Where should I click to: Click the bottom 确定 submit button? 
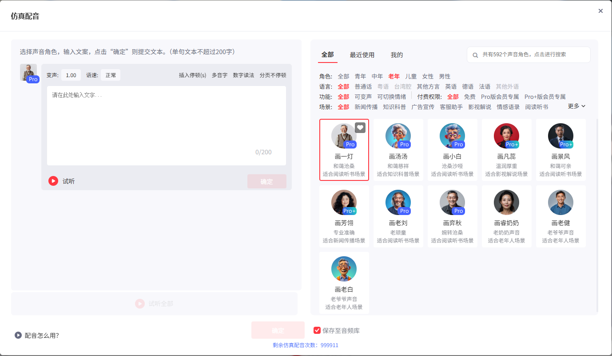coord(278,330)
